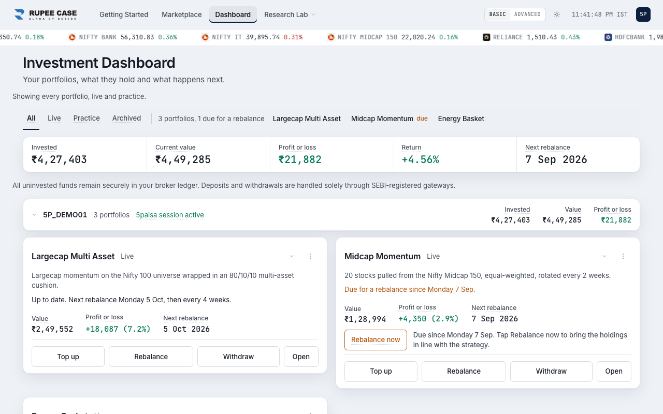Click the Return +4.56% tile
Viewport: 663px width, 414px height.
(x=455, y=154)
